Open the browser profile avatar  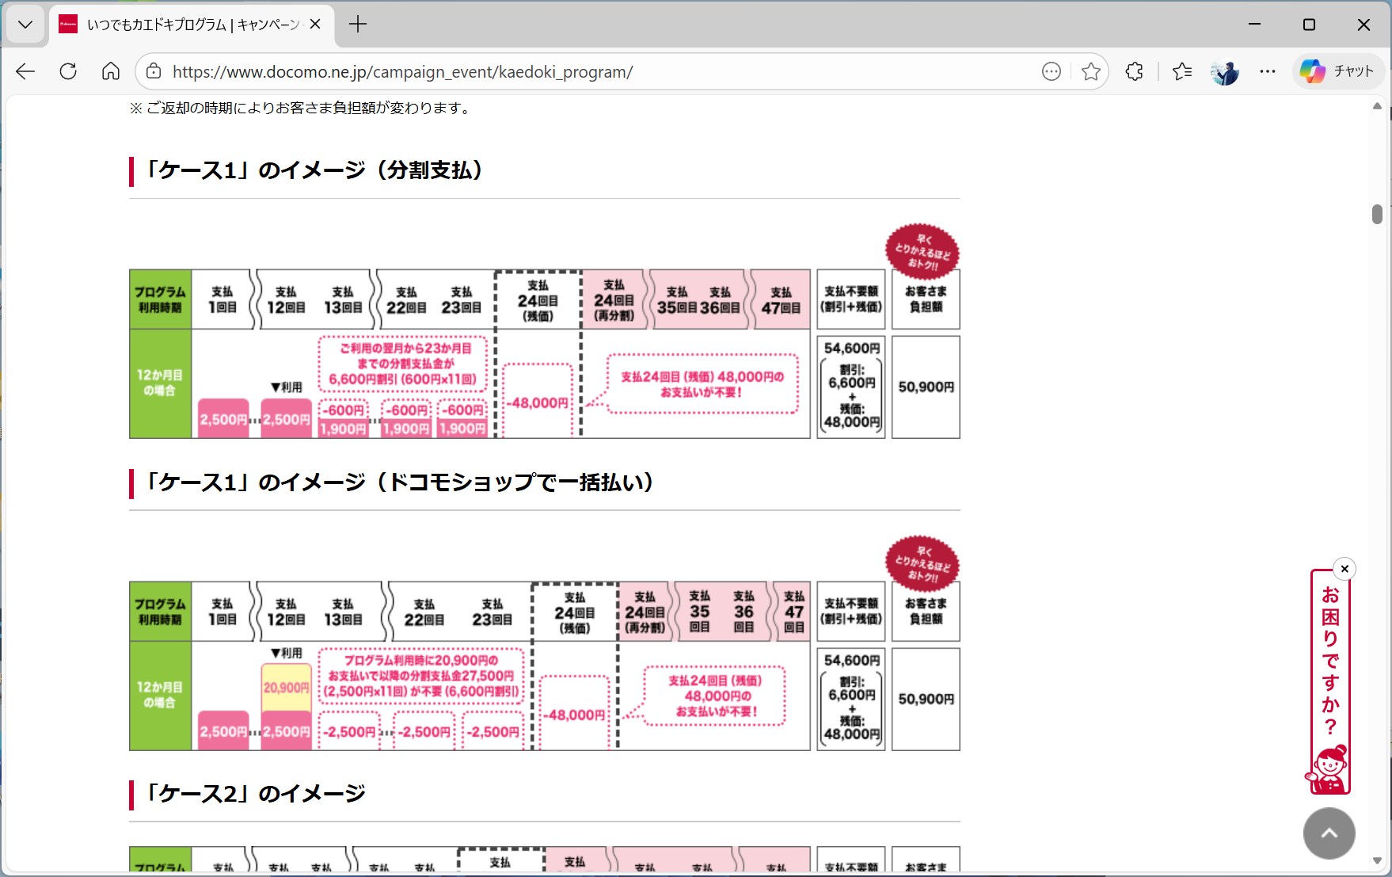coord(1226,71)
